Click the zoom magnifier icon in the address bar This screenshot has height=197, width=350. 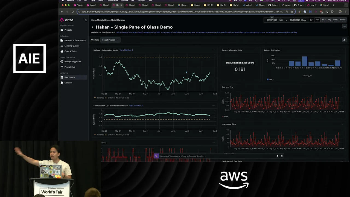click(287, 11)
